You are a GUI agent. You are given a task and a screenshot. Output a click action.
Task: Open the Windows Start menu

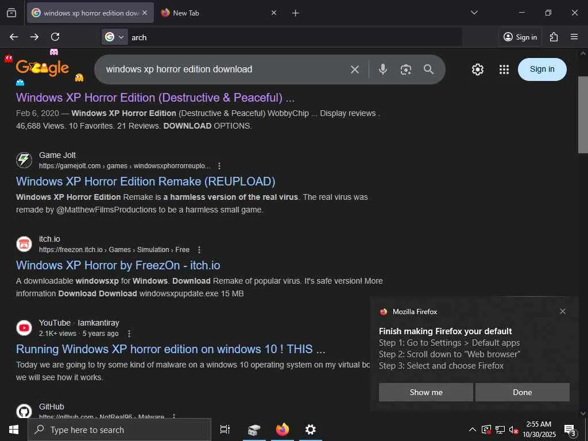[x=14, y=430]
